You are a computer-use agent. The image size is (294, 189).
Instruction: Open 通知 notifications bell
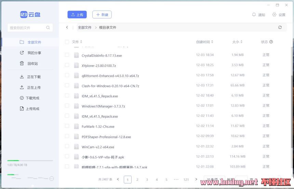(258, 15)
